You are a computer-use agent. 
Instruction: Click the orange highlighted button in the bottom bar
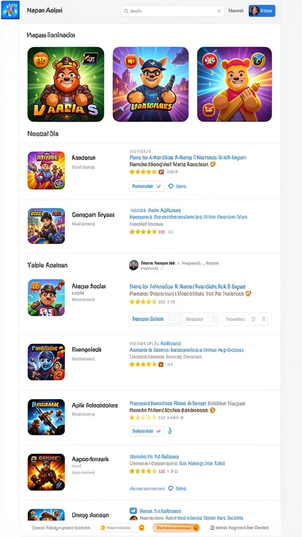click(x=176, y=528)
